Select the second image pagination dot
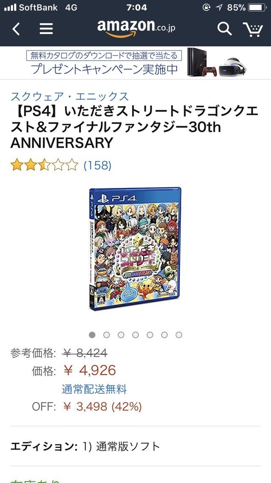Screen dimensions: 271x483 [x=106, y=335]
